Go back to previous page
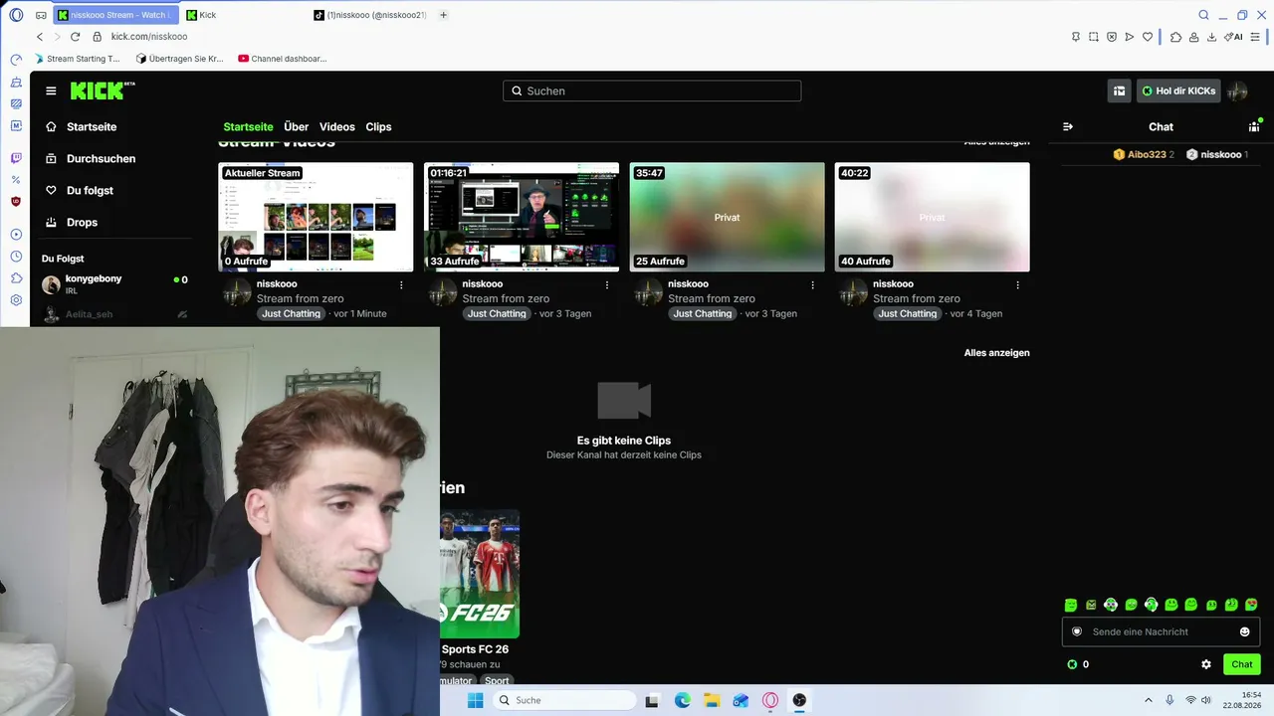The width and height of the screenshot is (1274, 716). point(40,37)
